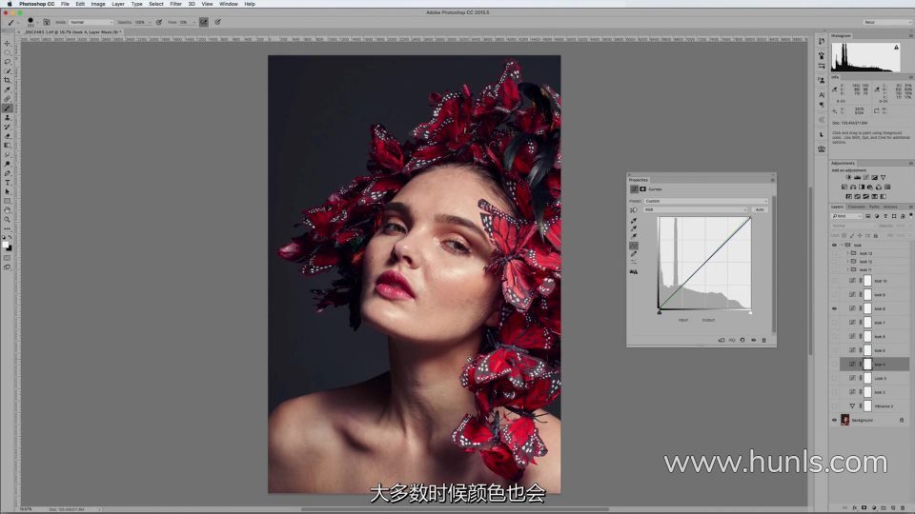Select the Clone Stamp tool

[7, 118]
